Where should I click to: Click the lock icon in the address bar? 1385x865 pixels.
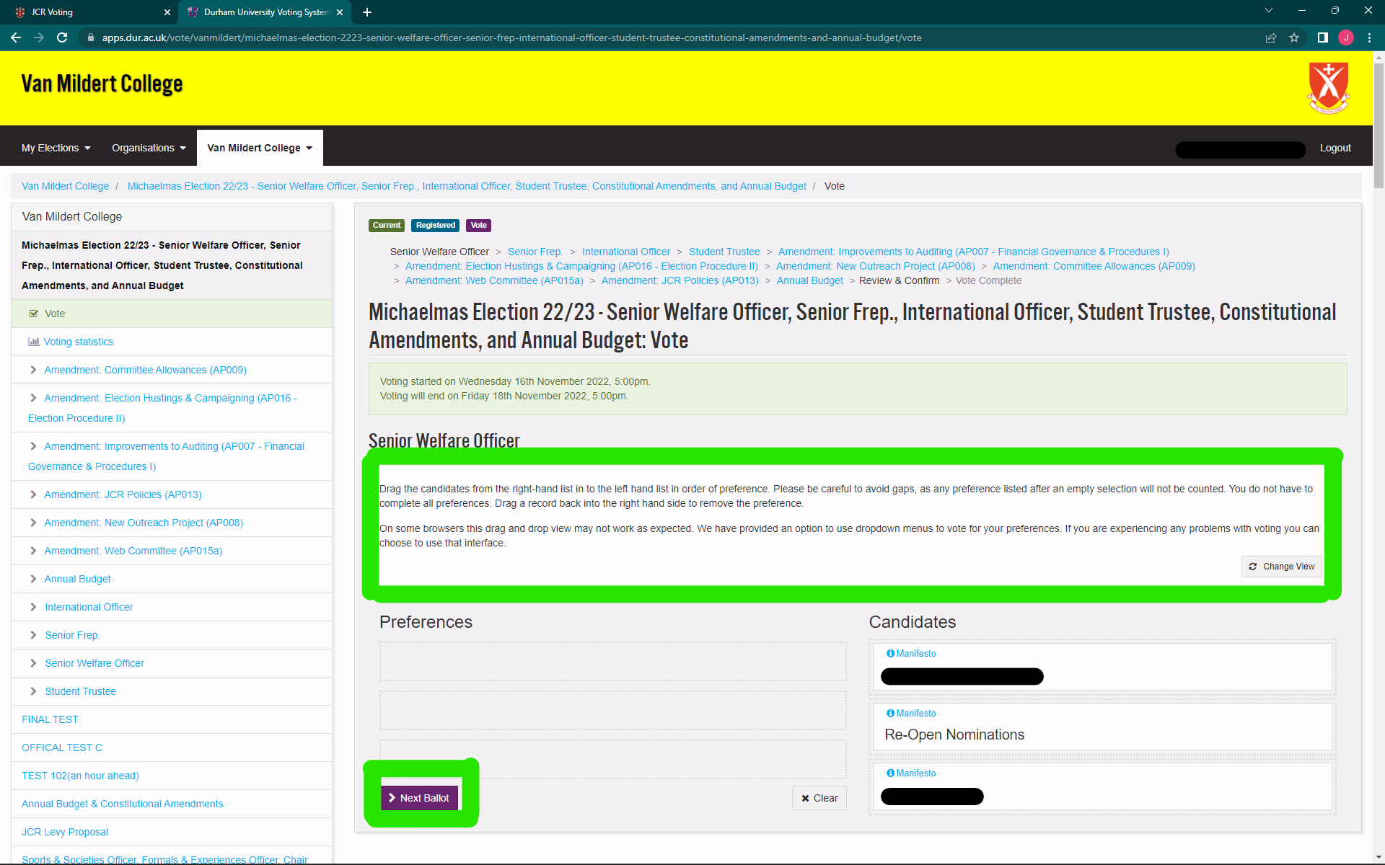coord(90,37)
